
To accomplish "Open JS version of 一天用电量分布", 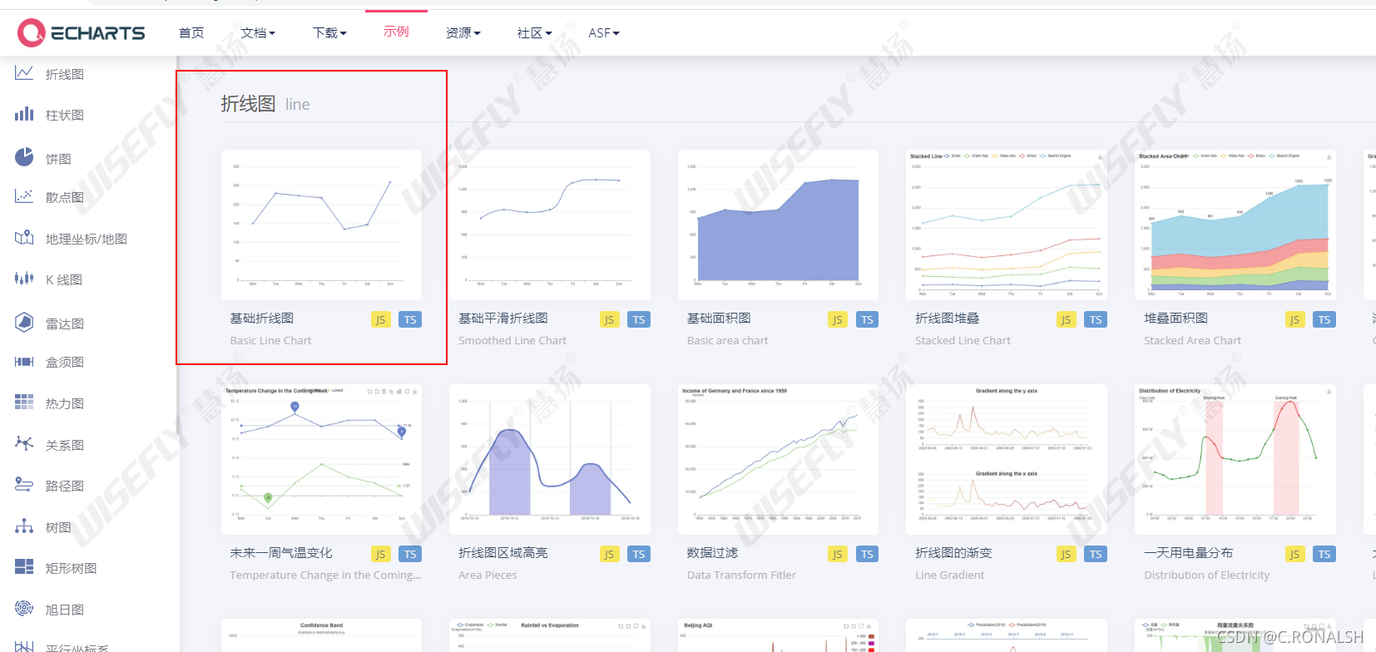I will 1294,554.
